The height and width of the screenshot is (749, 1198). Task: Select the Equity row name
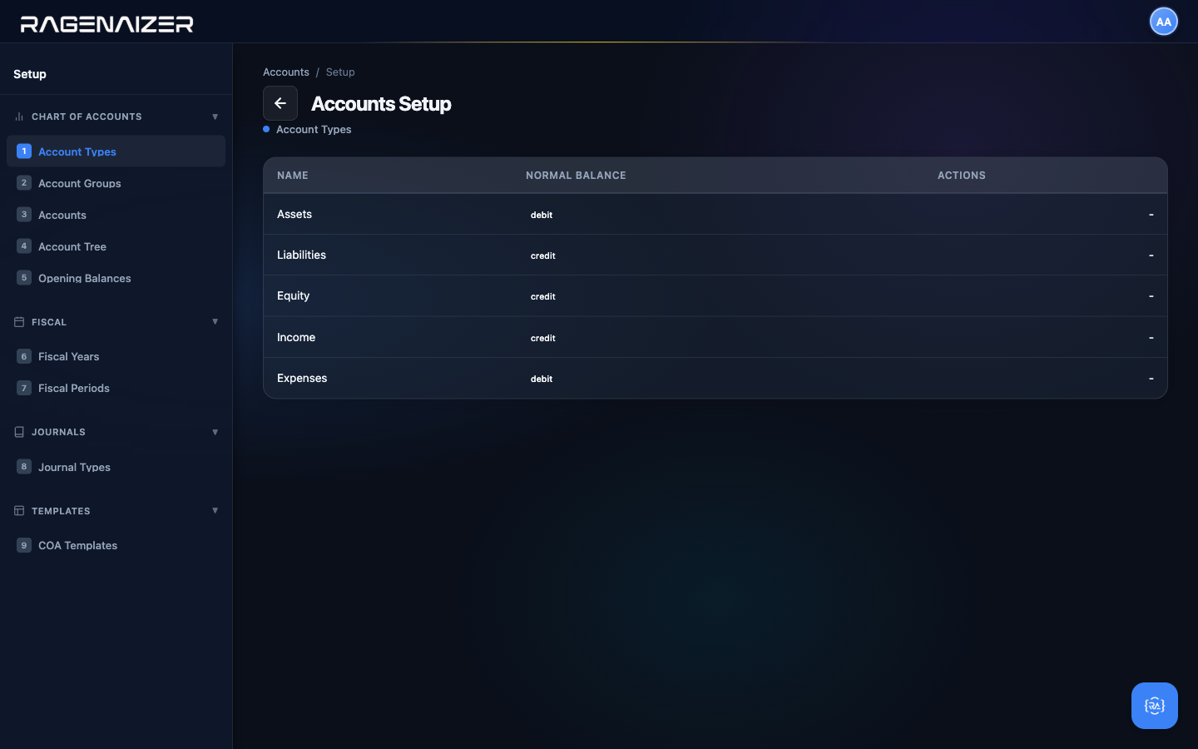click(x=293, y=295)
